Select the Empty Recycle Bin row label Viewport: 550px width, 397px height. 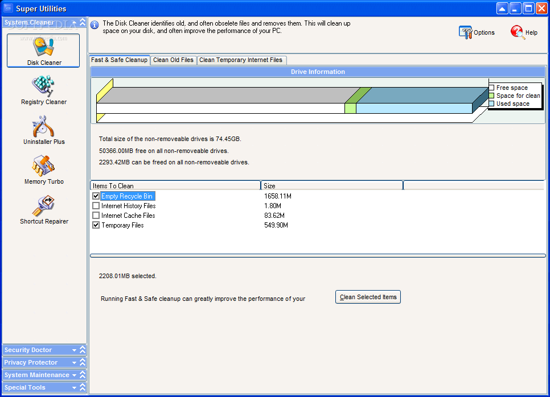(x=127, y=196)
